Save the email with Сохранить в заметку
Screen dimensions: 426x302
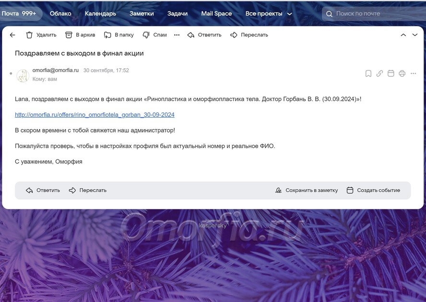point(307,190)
